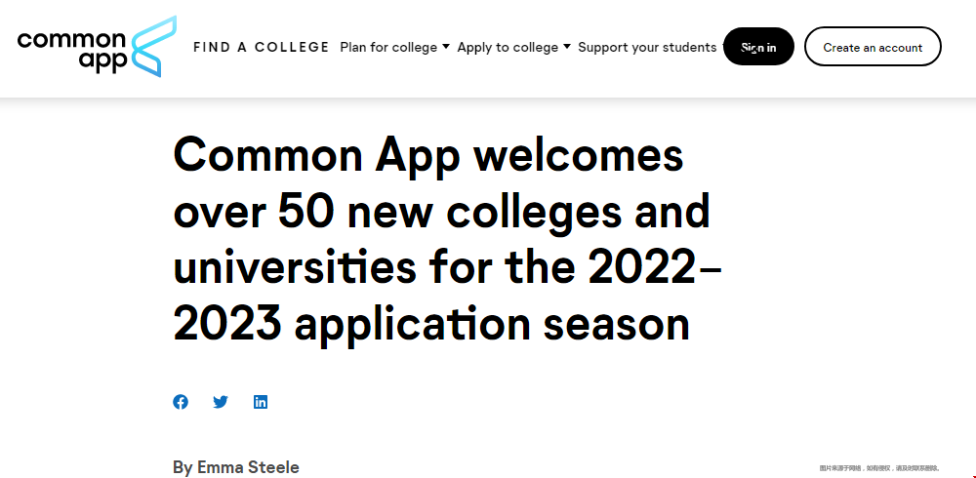Click the black Sign in button

pyautogui.click(x=758, y=47)
